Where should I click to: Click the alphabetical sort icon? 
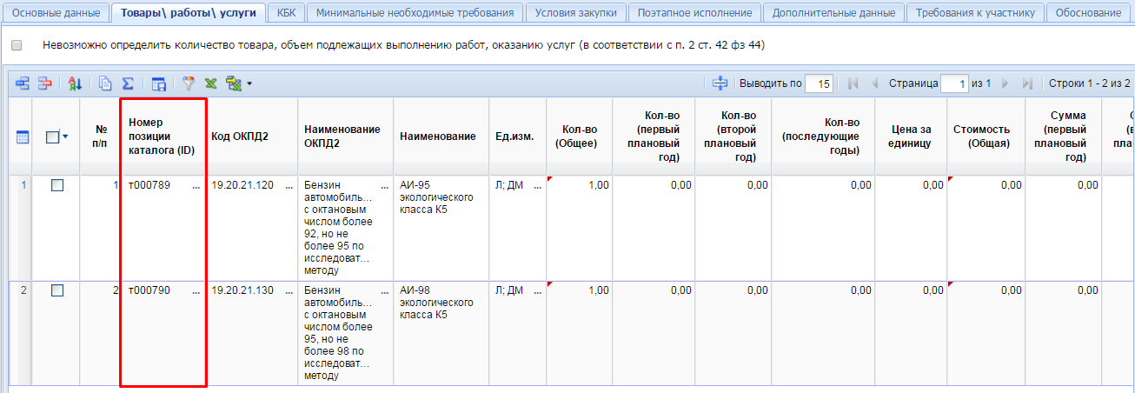pos(75,83)
